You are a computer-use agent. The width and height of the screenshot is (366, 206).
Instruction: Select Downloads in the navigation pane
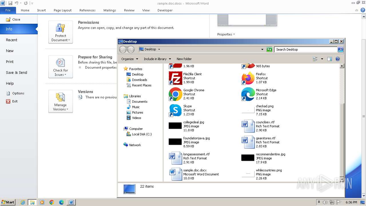[x=137, y=80]
